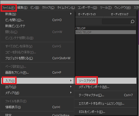Open the タイムライン(L) menu
The height and width of the screenshot is (116, 139).
pyautogui.click(x=66, y=8)
